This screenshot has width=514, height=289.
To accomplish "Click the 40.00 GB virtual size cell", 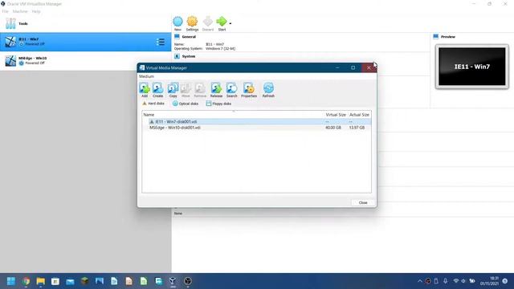I will click(x=333, y=128).
